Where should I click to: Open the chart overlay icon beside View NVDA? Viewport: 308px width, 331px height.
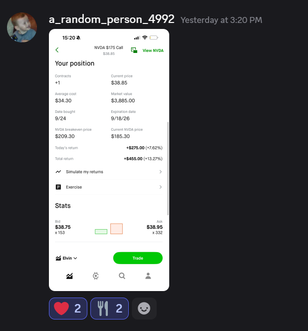(x=134, y=50)
